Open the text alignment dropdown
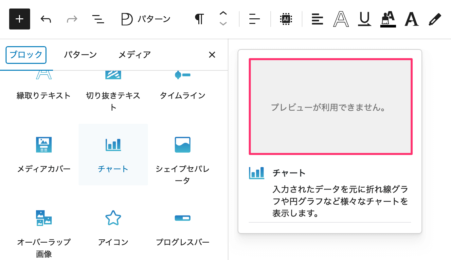Screen dimensions: 451x260 click(x=317, y=19)
